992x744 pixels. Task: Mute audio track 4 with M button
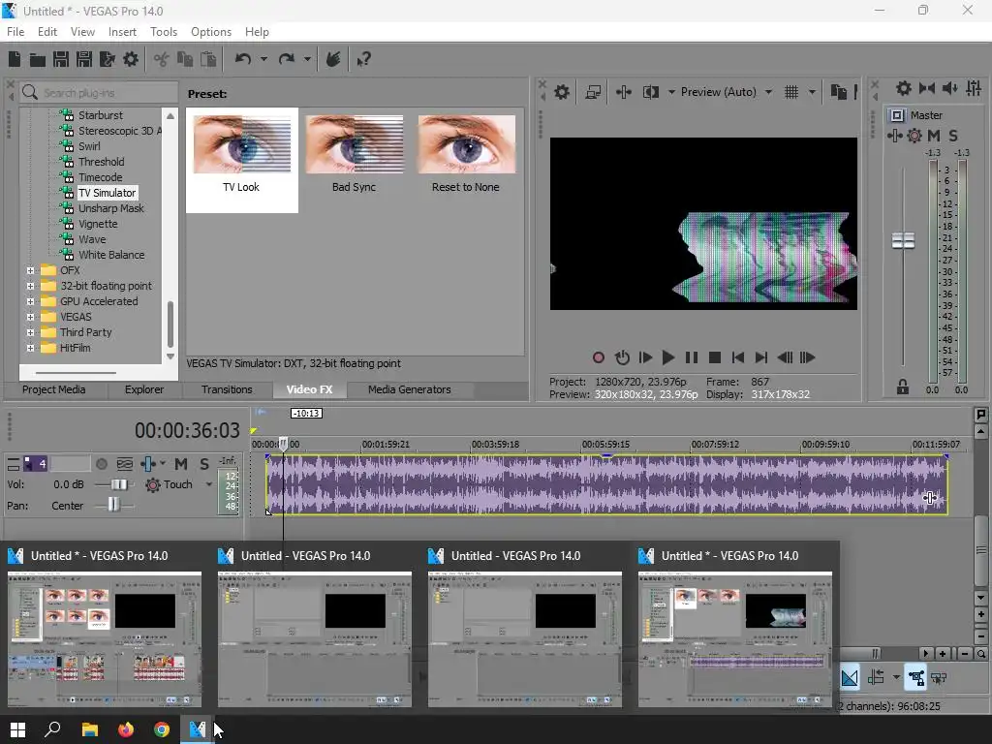pyautogui.click(x=181, y=464)
